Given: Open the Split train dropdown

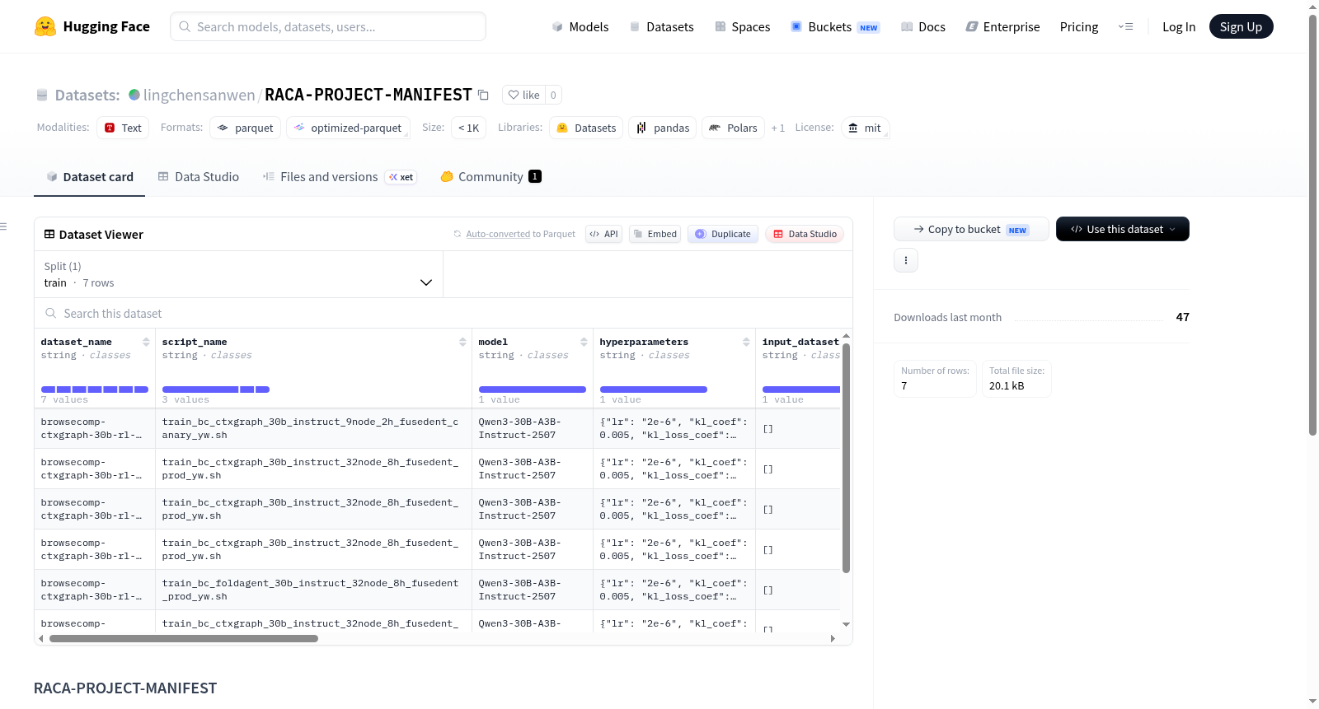Looking at the screenshot, I should (238, 274).
